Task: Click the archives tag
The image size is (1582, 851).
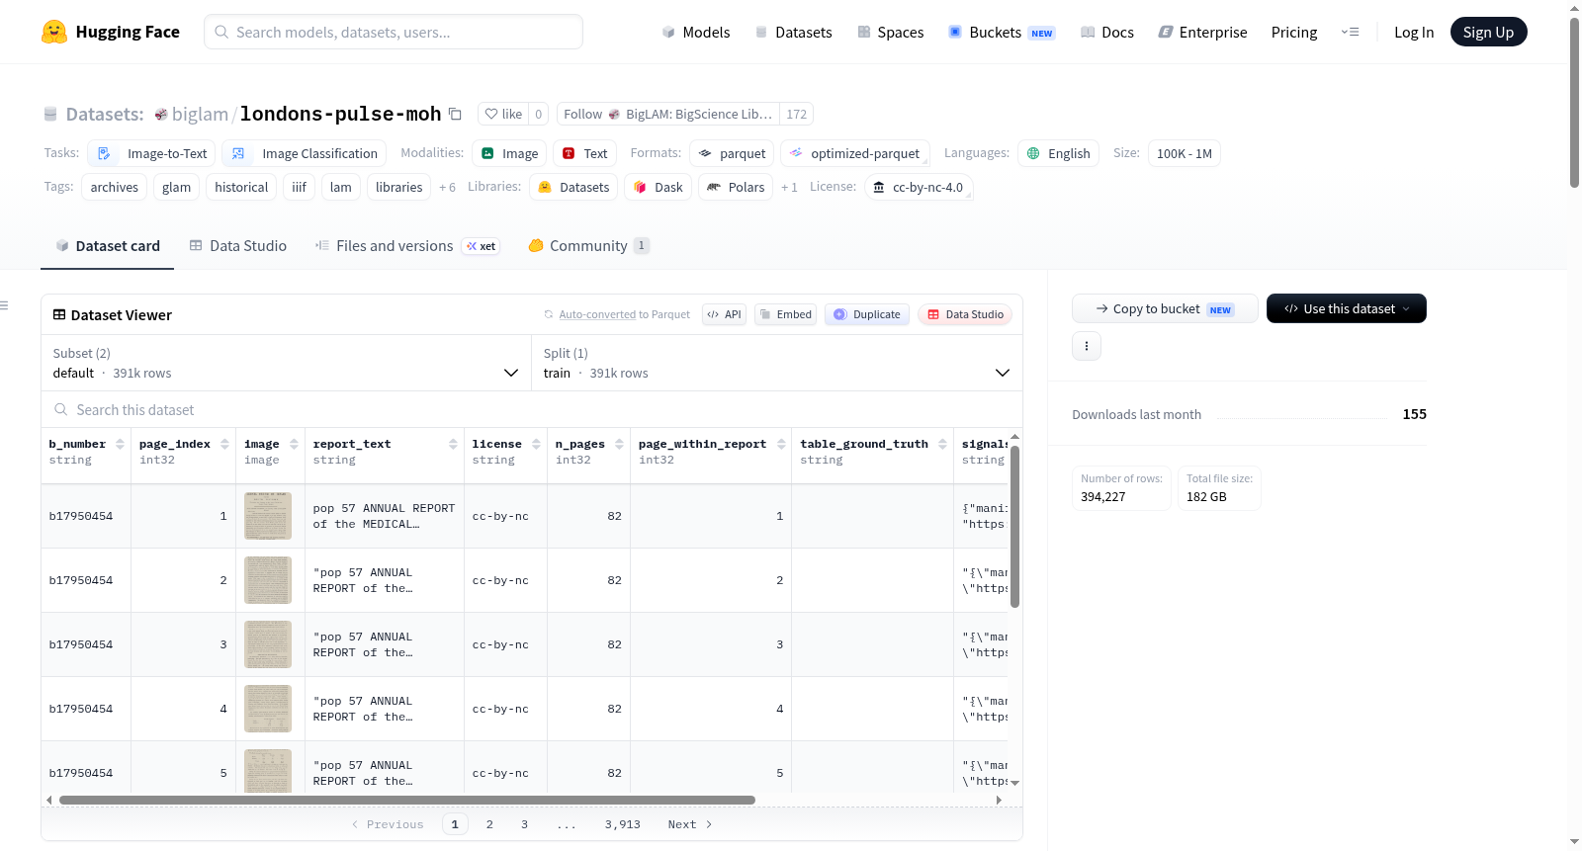Action: tap(115, 187)
